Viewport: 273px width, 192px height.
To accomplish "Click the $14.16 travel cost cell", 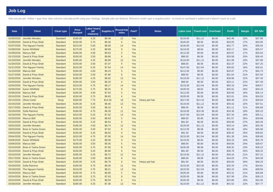I will point(200,100).
